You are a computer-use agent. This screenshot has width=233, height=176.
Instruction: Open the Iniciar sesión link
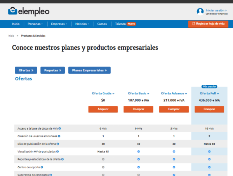(216, 10)
